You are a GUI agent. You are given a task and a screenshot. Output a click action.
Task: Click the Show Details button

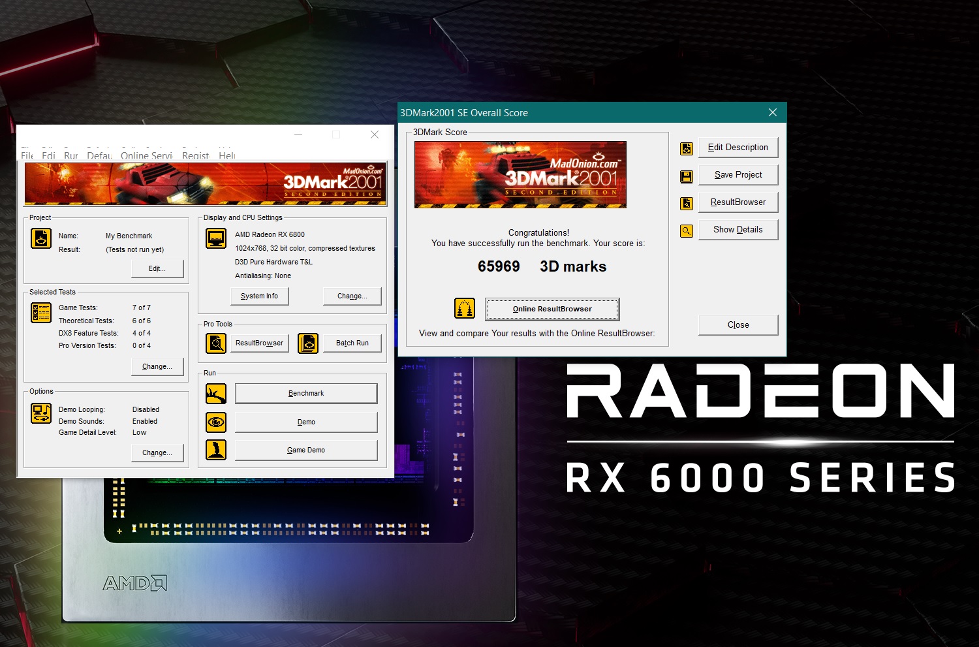(x=738, y=229)
